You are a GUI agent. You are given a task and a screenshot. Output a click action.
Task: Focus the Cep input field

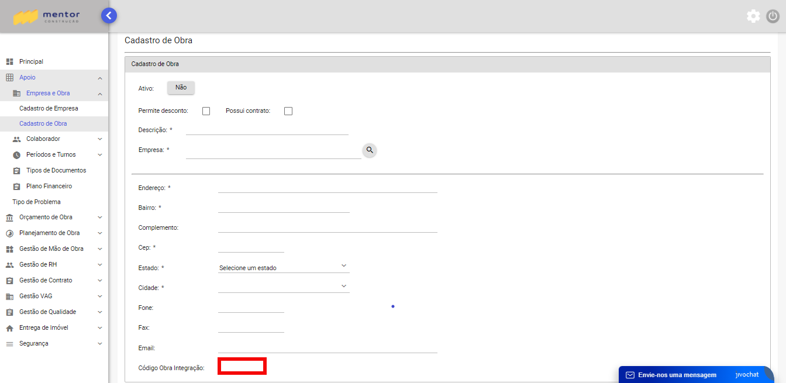click(251, 247)
